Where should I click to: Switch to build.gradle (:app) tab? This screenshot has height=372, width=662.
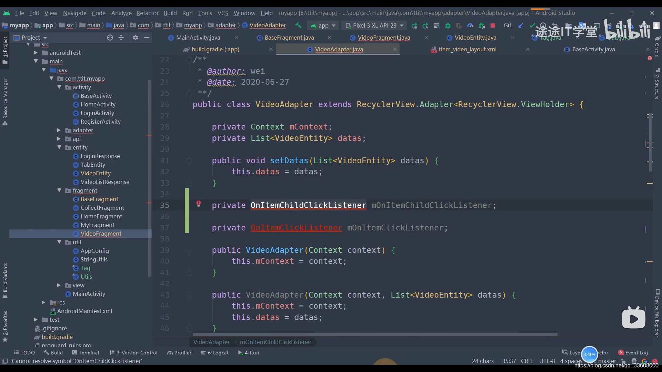click(215, 49)
